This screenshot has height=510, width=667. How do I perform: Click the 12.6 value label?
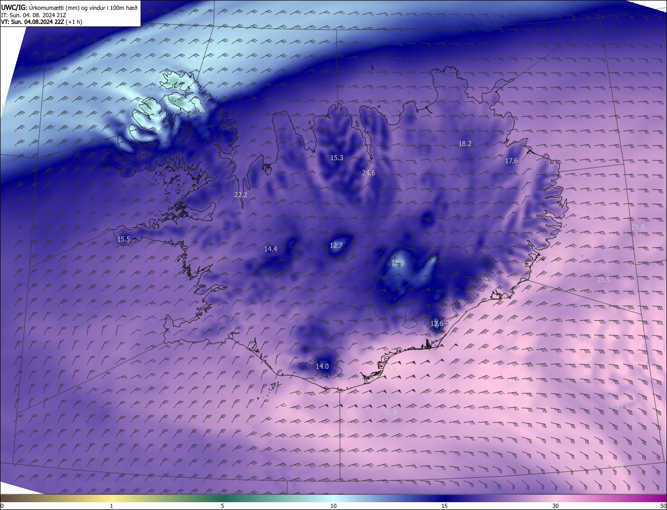click(437, 323)
